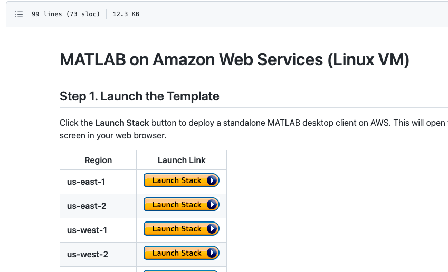Select the us-west-1 region cell

point(87,230)
